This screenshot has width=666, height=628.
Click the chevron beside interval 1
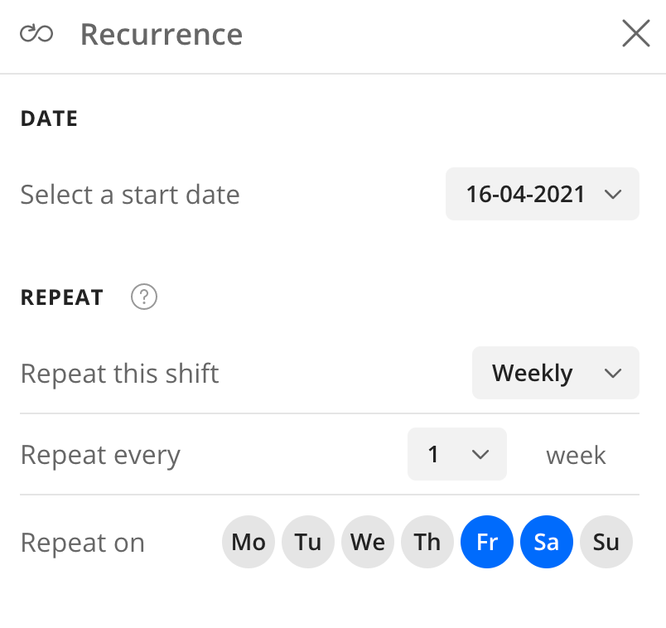tap(480, 454)
